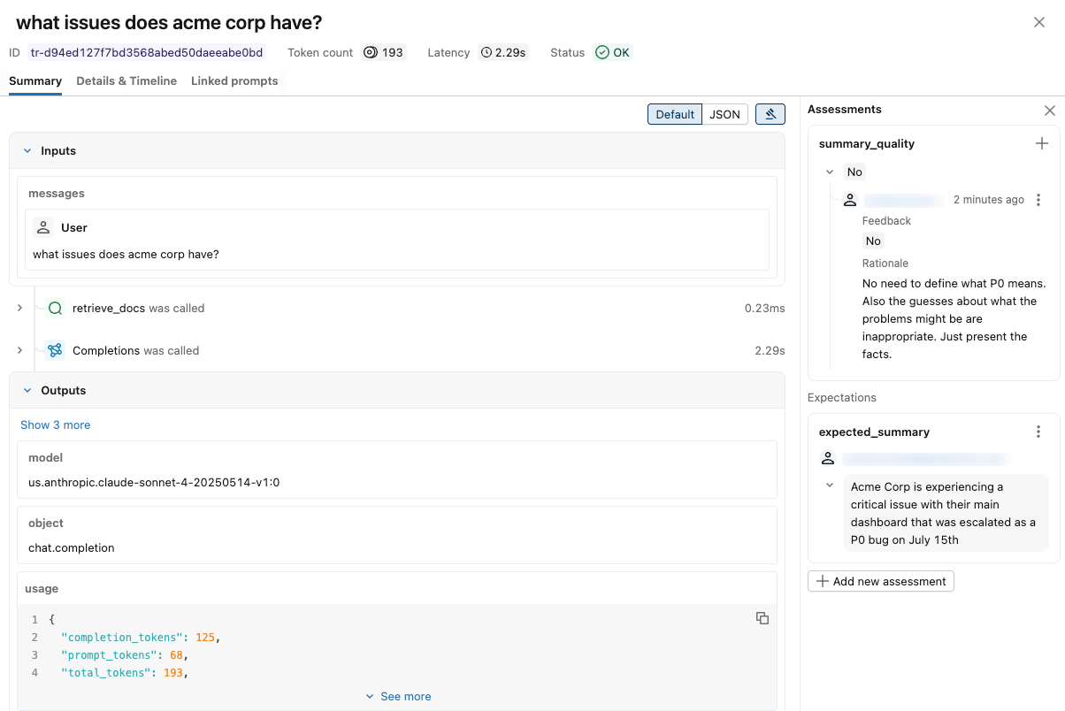Copy the usage JSON code block
Viewport: 1065px width, 711px height.
762,618
